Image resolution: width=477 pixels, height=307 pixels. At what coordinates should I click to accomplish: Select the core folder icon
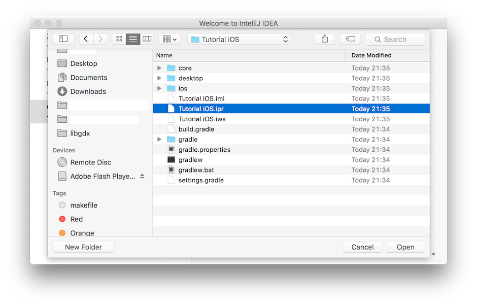click(x=172, y=68)
